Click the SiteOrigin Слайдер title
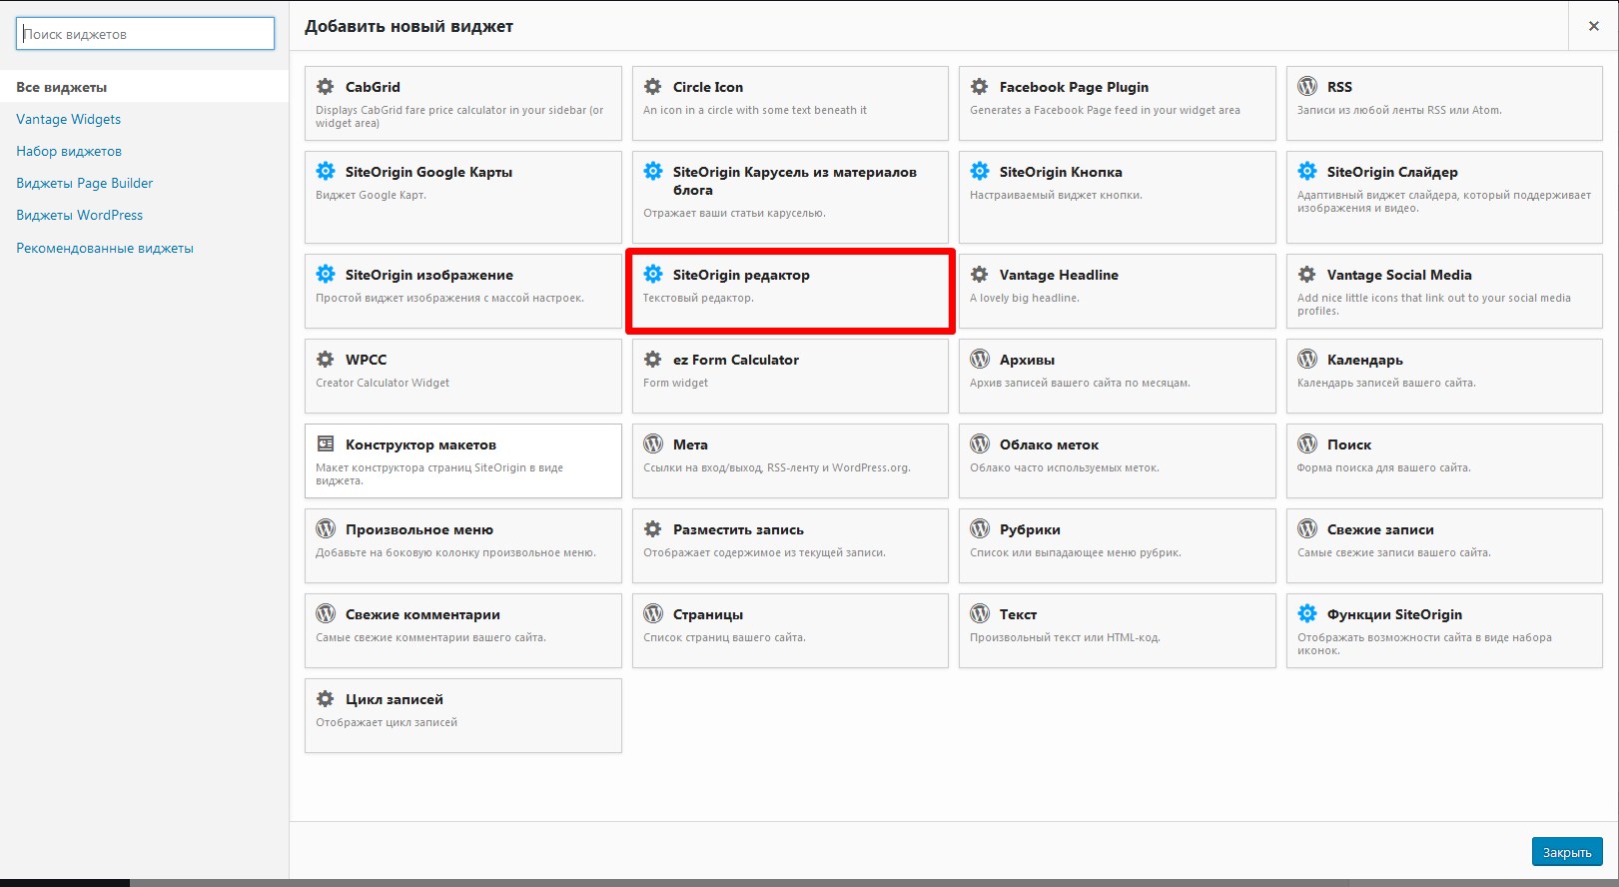The image size is (1619, 887). click(x=1392, y=172)
